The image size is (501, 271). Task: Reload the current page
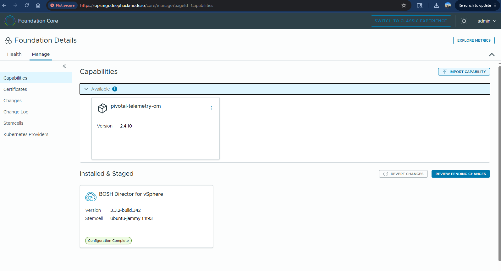pyautogui.click(x=27, y=5)
